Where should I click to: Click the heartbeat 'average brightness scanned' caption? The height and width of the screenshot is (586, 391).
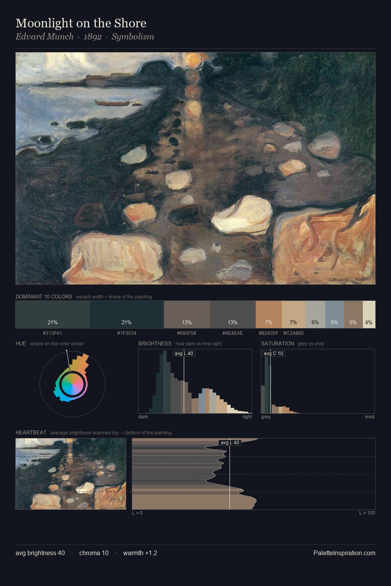click(x=111, y=433)
